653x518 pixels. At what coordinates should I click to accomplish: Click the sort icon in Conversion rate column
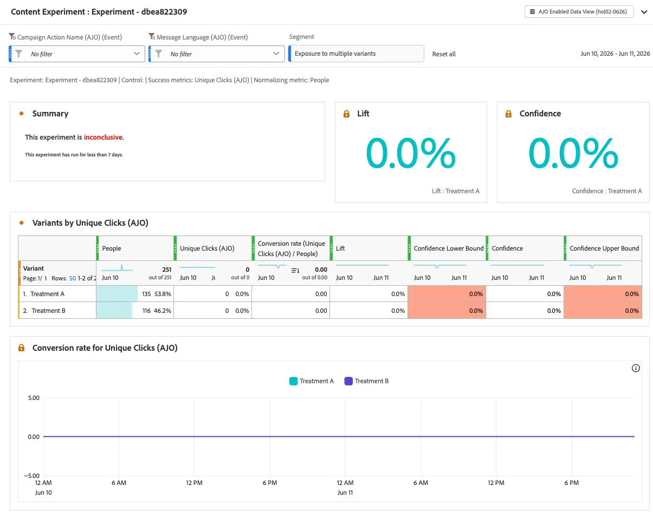(295, 270)
